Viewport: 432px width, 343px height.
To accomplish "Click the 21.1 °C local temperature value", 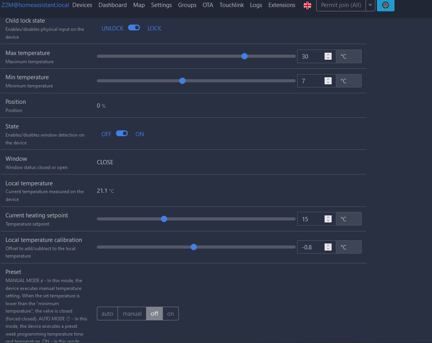I will (x=105, y=190).
